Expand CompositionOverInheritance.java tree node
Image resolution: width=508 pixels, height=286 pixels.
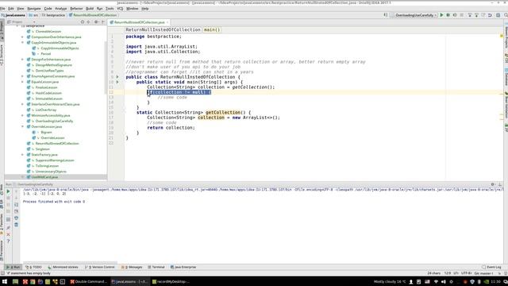coord(22,37)
